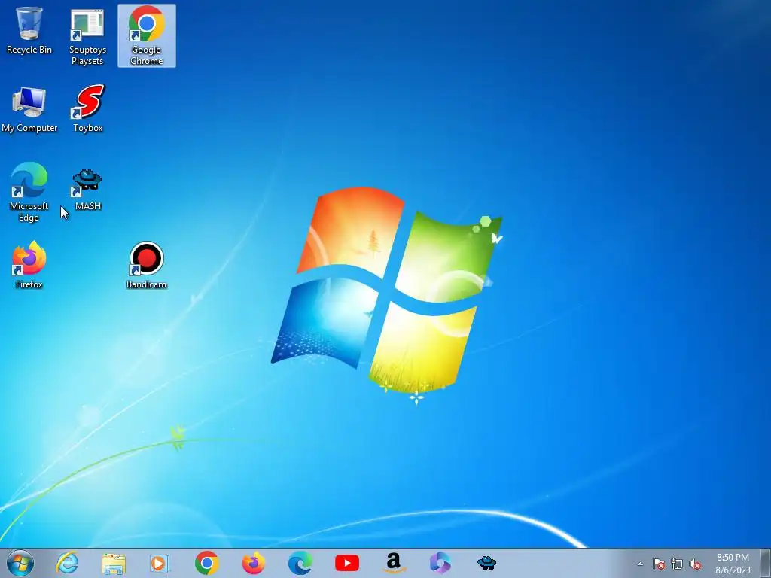Open Windows Media Player from taskbar
The image size is (771, 578).
point(160,563)
